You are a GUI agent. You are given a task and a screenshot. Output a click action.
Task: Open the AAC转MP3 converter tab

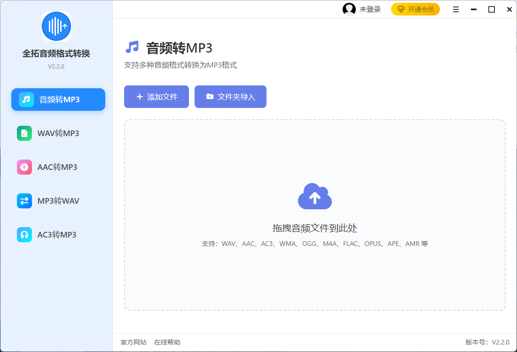coord(57,167)
